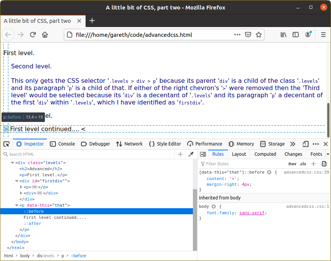Screen dimensions: 331x261
Task: Open Firefox Account menu
Action: (x=308, y=35)
